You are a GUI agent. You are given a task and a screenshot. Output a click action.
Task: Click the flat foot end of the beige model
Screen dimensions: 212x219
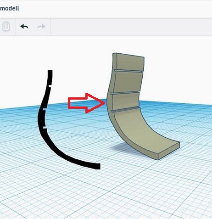pos(169,151)
